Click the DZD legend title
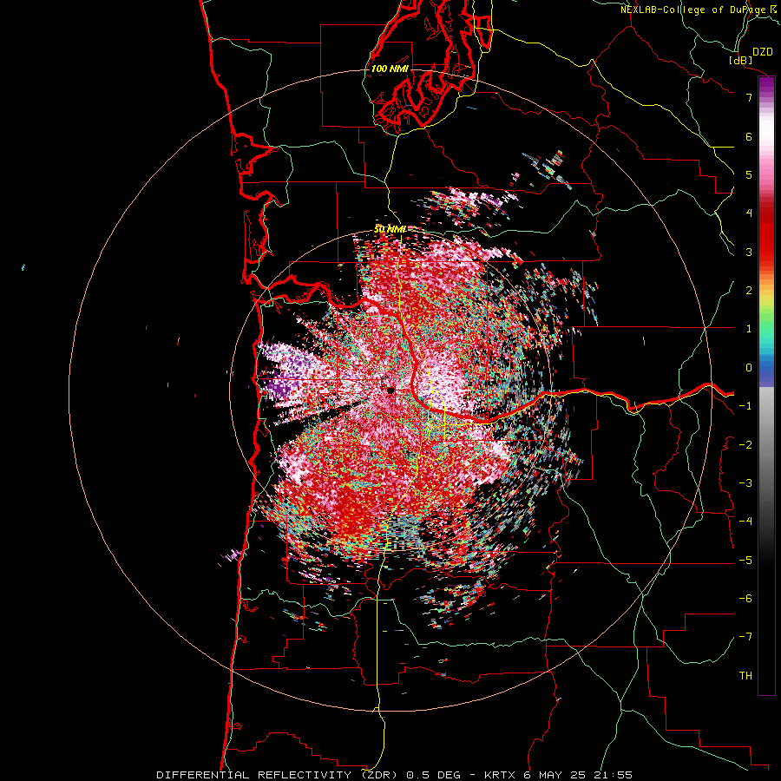This screenshot has height=781, width=781. tap(763, 52)
